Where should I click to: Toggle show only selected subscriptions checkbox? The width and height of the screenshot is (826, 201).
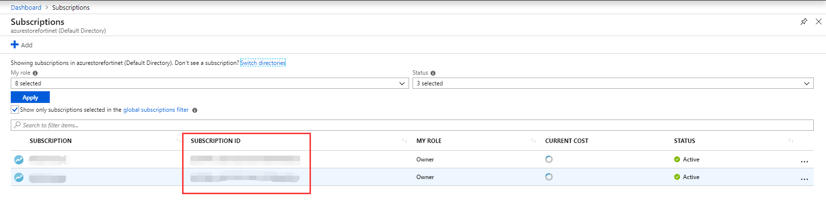15,110
